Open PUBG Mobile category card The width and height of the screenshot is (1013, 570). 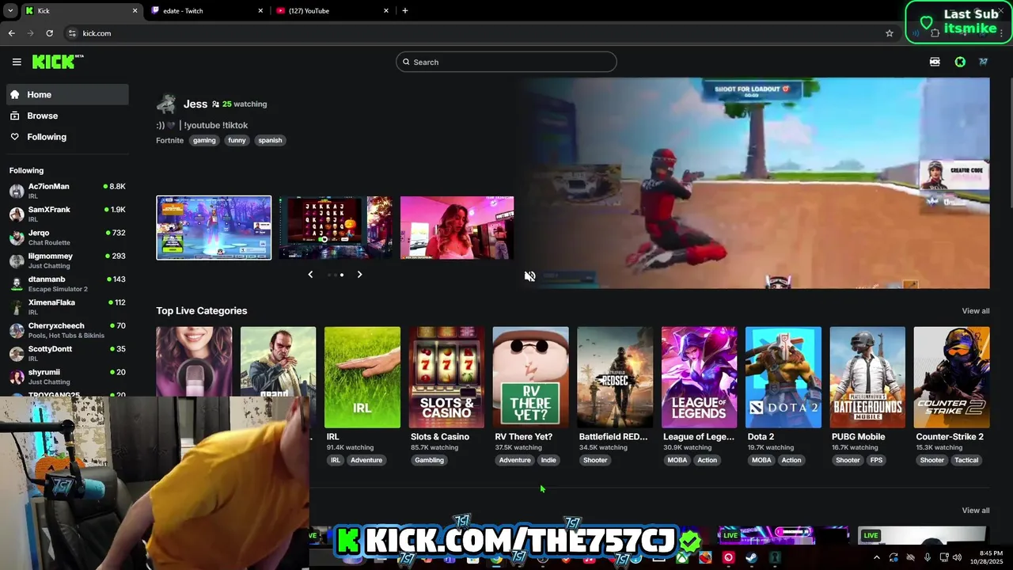[867, 378]
